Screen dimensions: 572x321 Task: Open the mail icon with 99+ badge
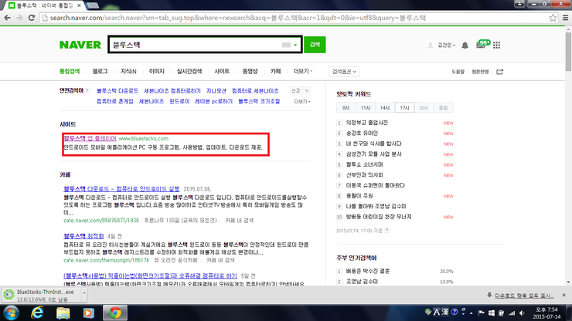click(x=482, y=45)
